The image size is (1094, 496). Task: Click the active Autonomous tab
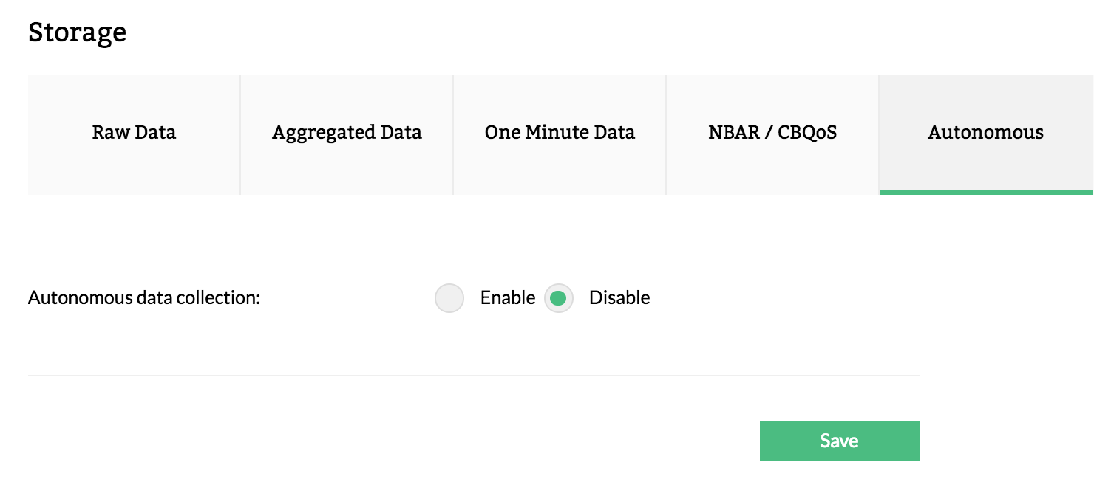point(985,134)
